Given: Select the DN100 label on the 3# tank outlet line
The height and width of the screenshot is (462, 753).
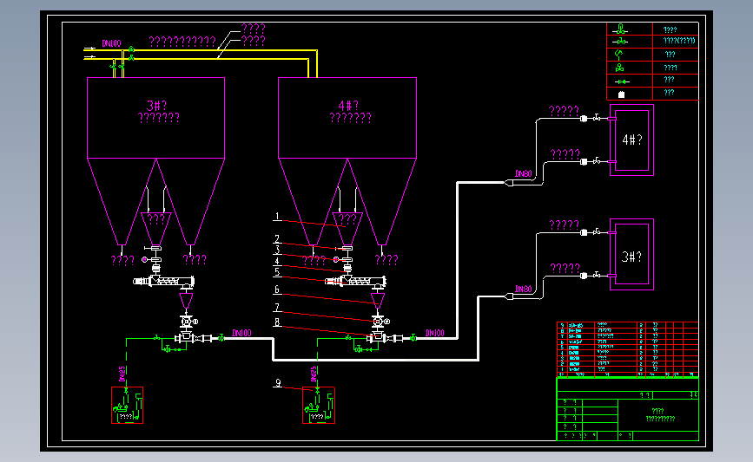Looking at the screenshot, I should click(241, 333).
